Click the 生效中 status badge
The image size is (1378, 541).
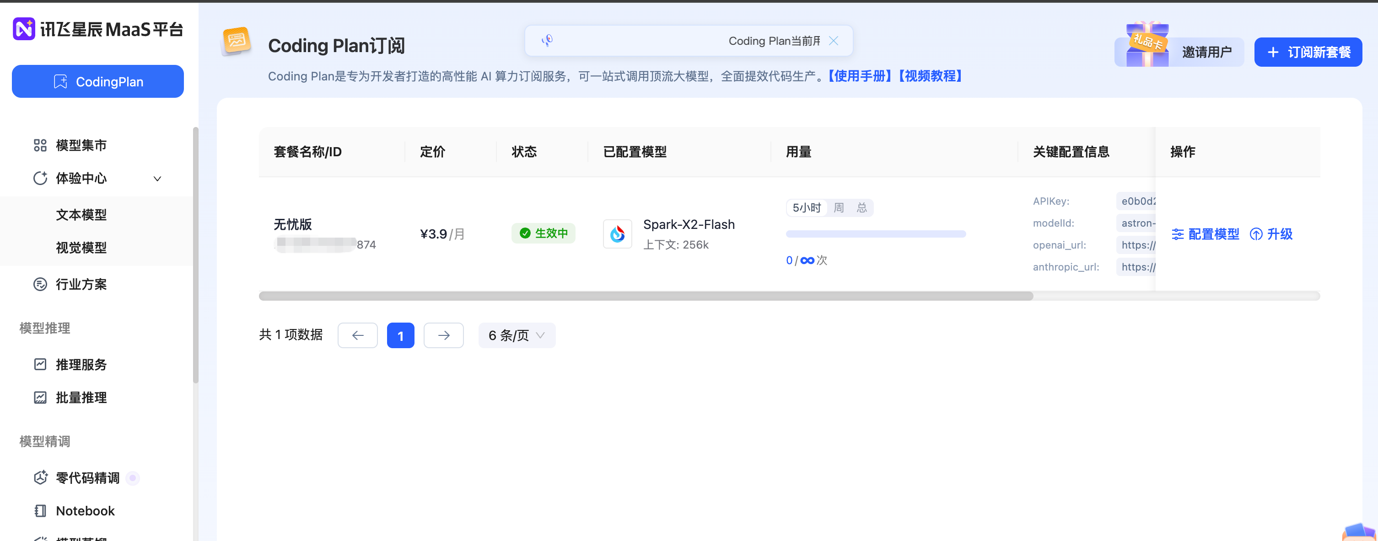543,233
